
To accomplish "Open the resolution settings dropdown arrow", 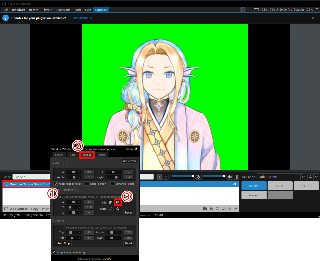I will [x=317, y=9].
